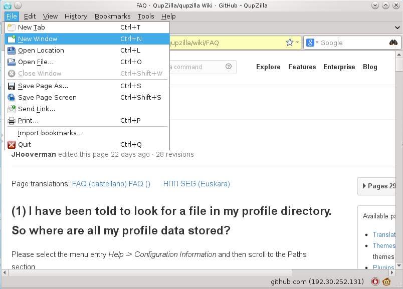Click the Open File document icon

coord(12,62)
